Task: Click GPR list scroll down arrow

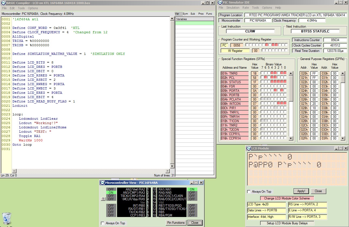Action: tap(343, 138)
